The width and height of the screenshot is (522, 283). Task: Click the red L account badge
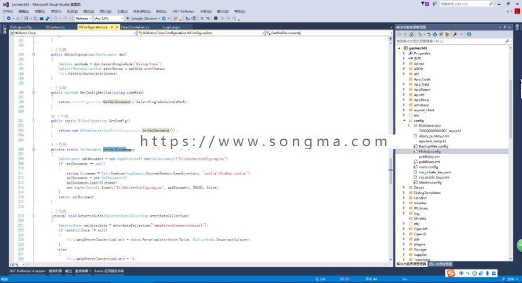[518, 11]
